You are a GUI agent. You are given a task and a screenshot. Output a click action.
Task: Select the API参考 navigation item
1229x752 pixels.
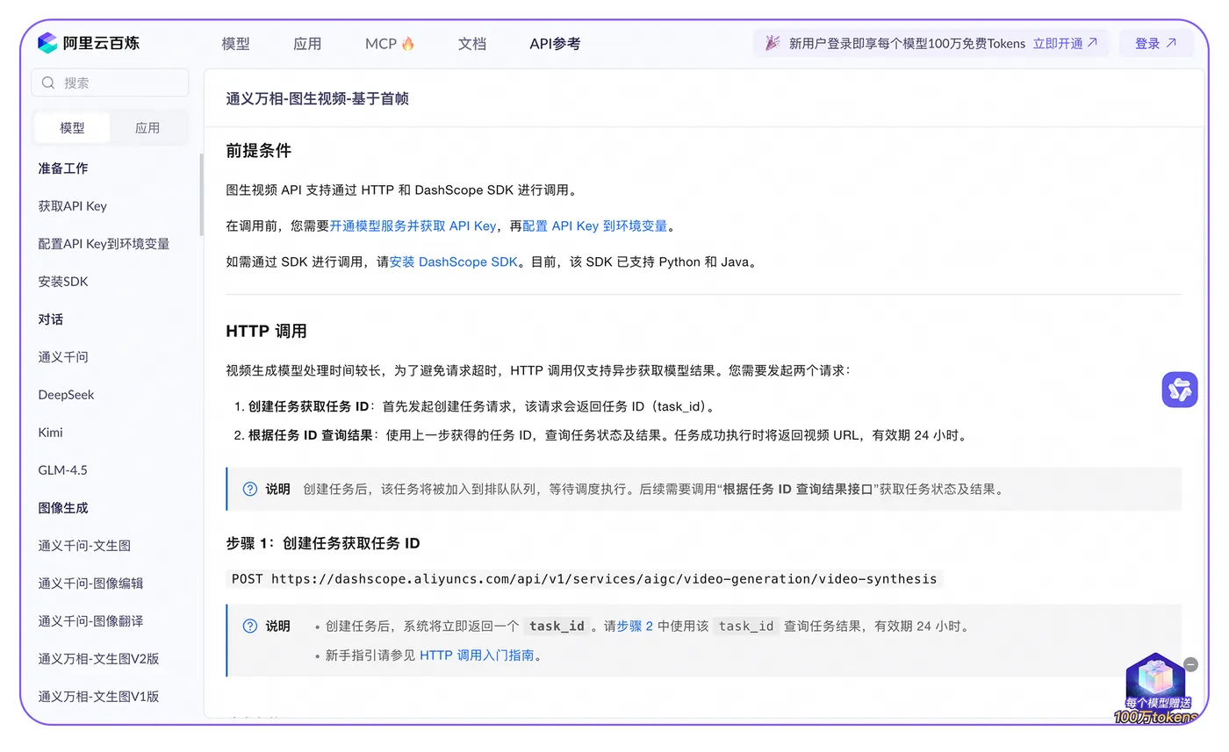pyautogui.click(x=555, y=43)
